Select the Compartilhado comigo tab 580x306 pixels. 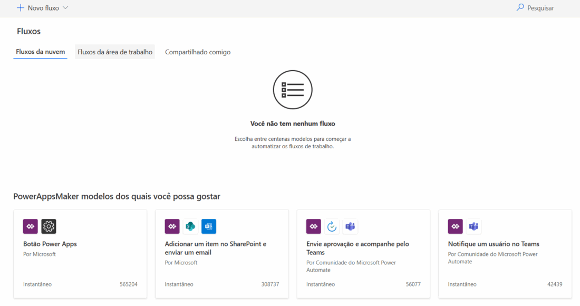tap(198, 52)
